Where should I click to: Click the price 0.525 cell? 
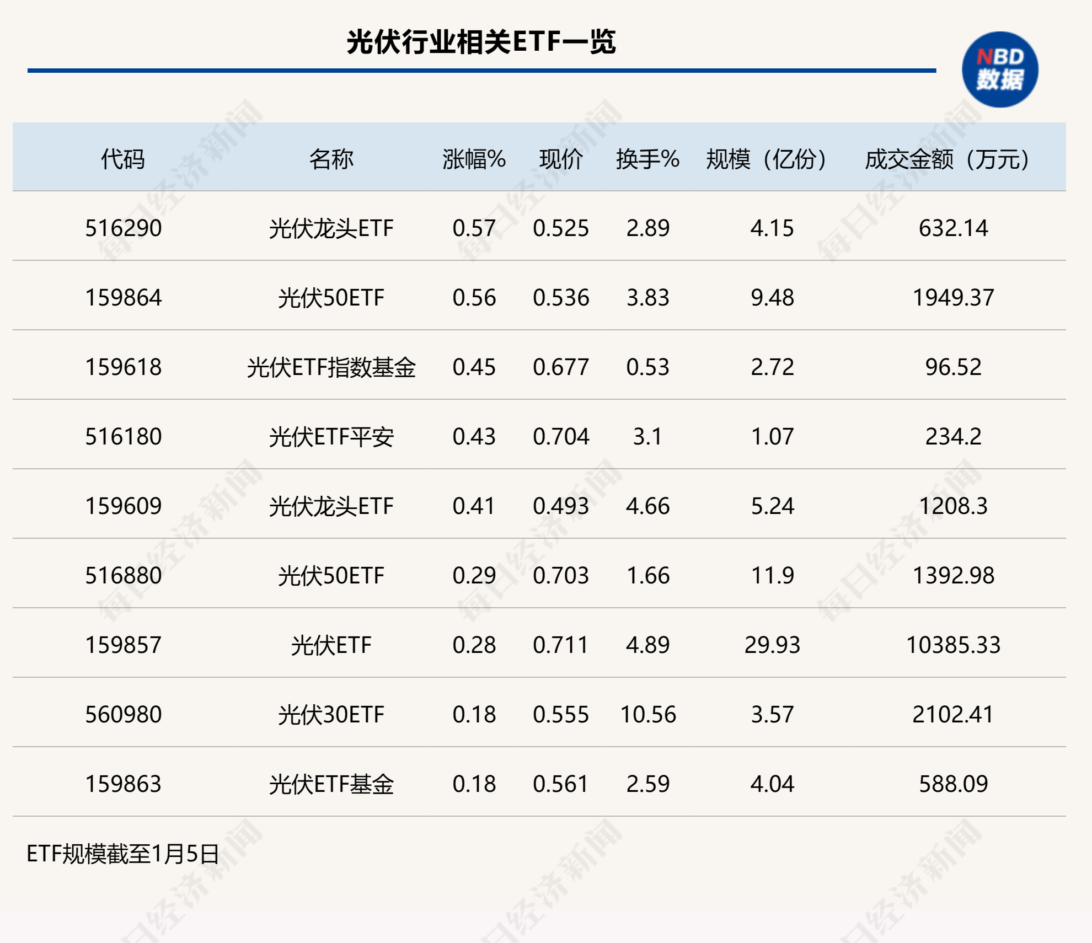[561, 228]
